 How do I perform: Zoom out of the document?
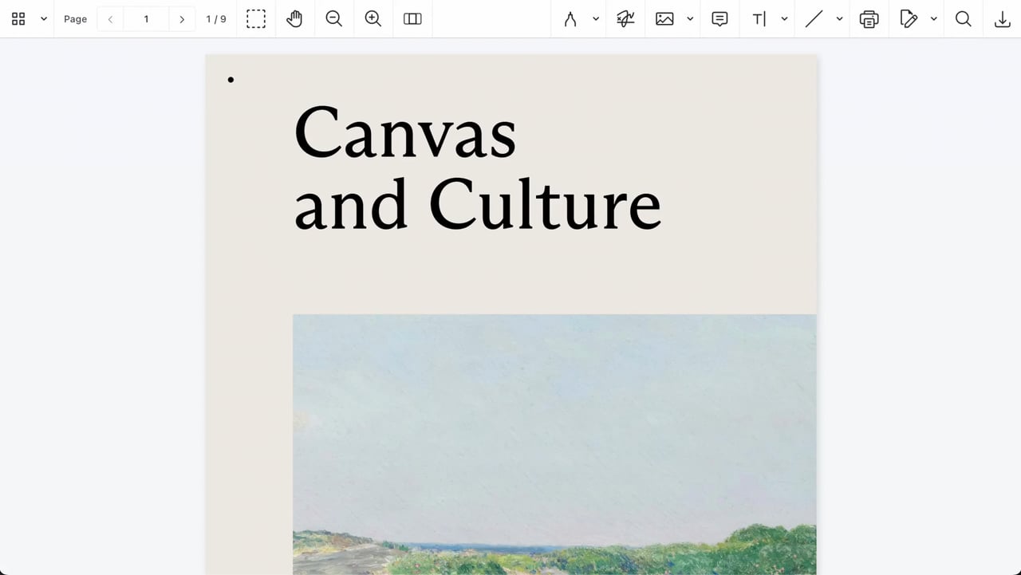coord(334,19)
